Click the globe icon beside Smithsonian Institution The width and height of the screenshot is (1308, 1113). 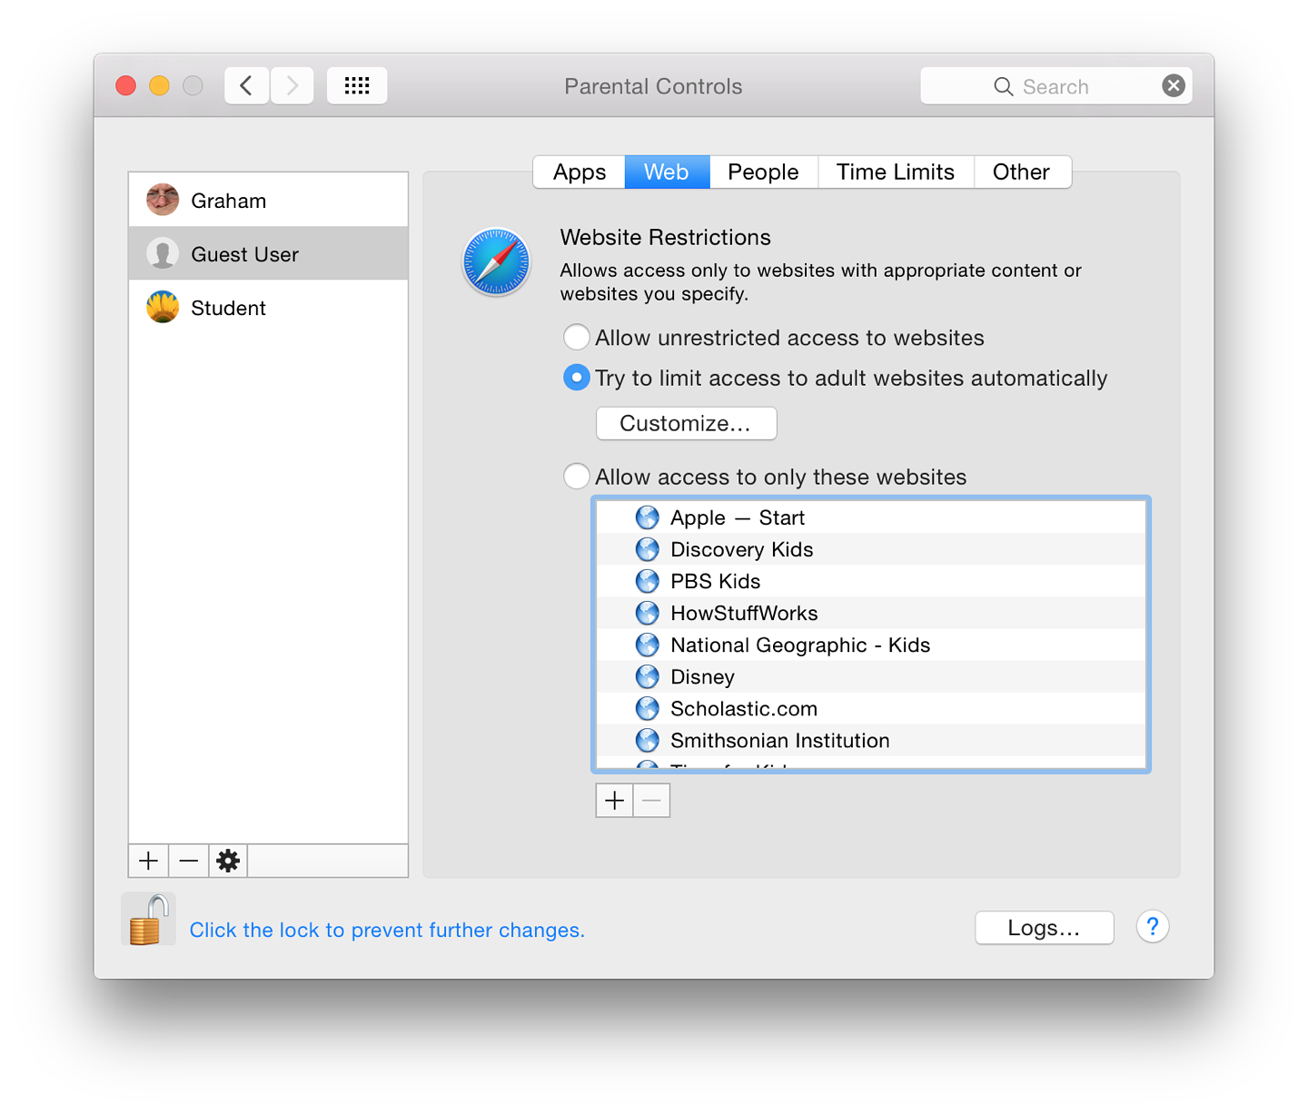point(648,740)
